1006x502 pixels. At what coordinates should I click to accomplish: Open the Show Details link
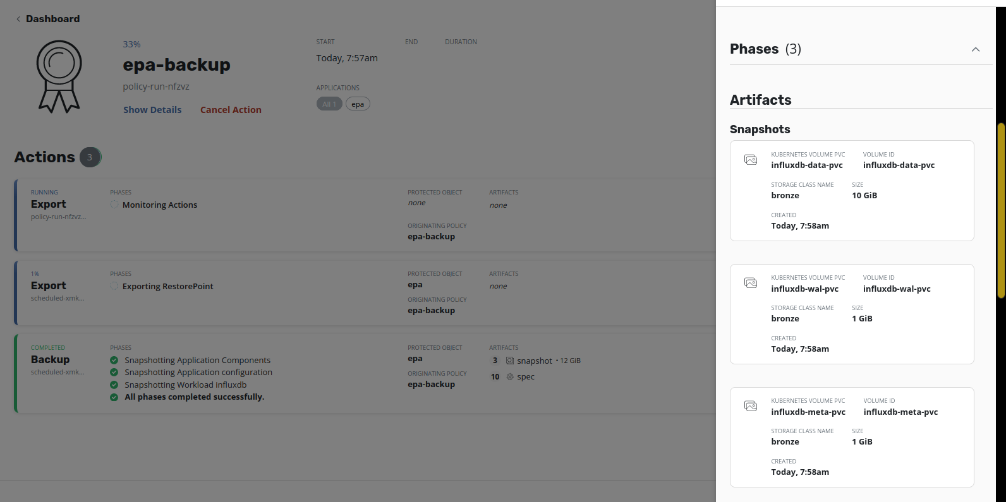[x=152, y=110]
